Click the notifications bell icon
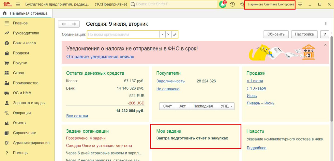Screen dimensions: 334x161 223,4
